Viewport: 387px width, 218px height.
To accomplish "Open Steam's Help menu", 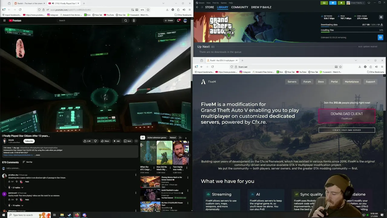I will click(x=231, y=3).
